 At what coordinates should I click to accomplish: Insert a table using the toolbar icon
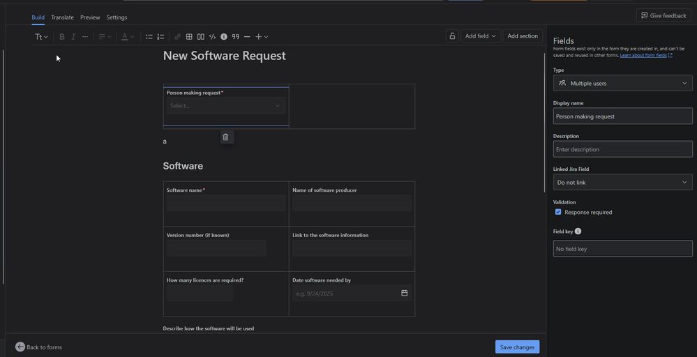(189, 37)
